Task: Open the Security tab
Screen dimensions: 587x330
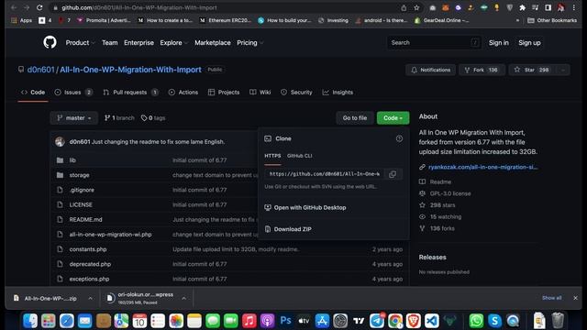Action: click(x=296, y=93)
